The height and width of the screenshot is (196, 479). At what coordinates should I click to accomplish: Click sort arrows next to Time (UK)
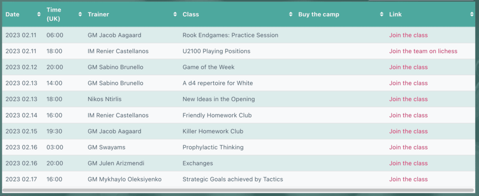coord(80,14)
